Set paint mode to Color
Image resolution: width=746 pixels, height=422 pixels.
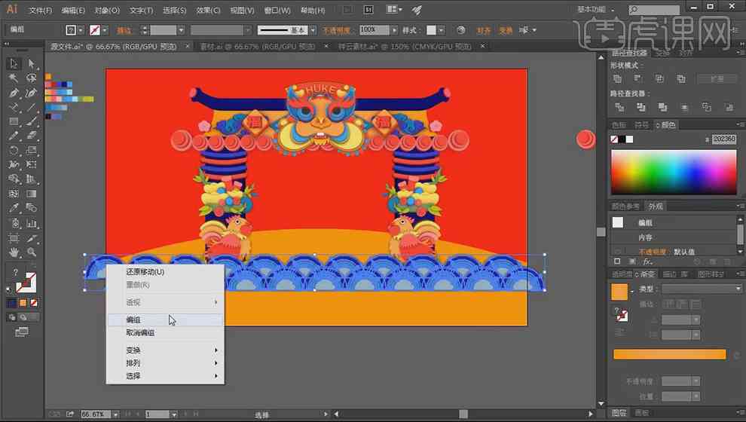click(x=12, y=303)
